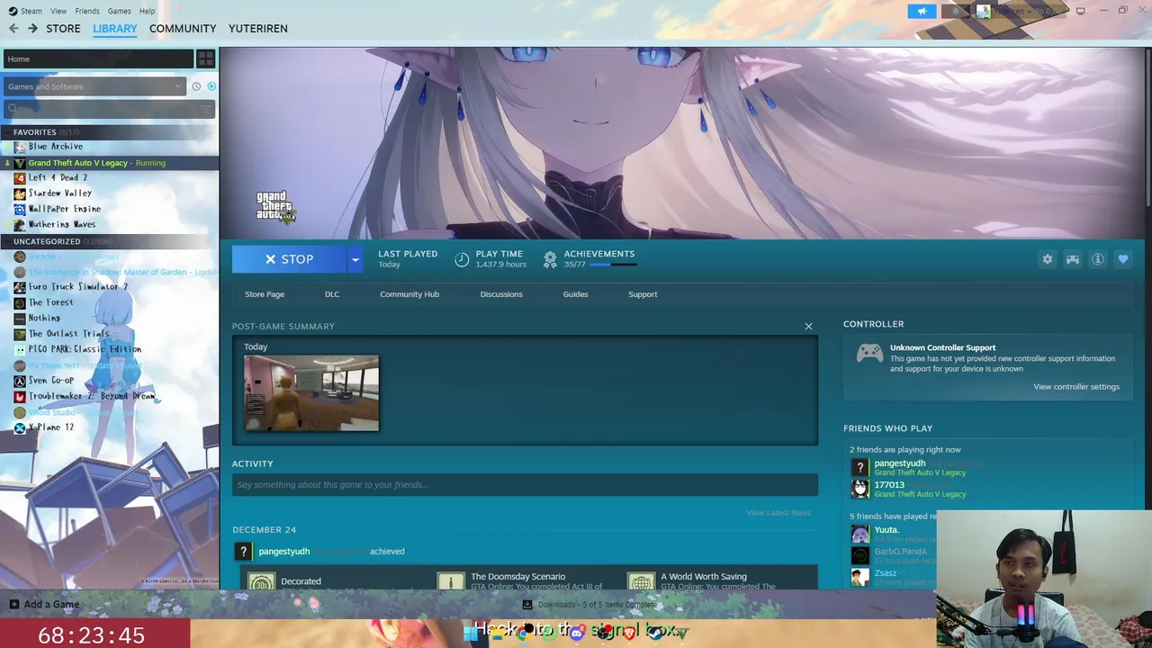Open the Store Page link
Viewport: 1152px width, 648px height.
tap(265, 294)
